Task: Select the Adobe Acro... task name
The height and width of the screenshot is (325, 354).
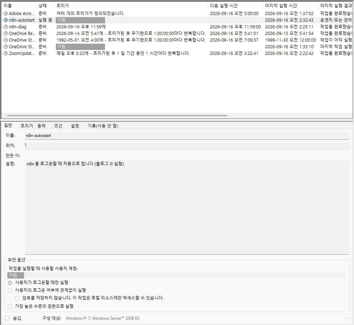Action: [22, 14]
